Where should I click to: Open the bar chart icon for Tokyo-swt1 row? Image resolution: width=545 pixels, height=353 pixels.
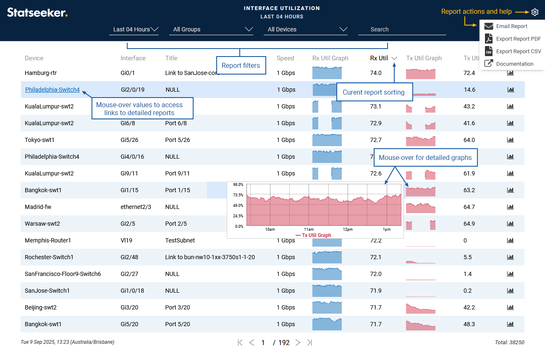point(510,140)
